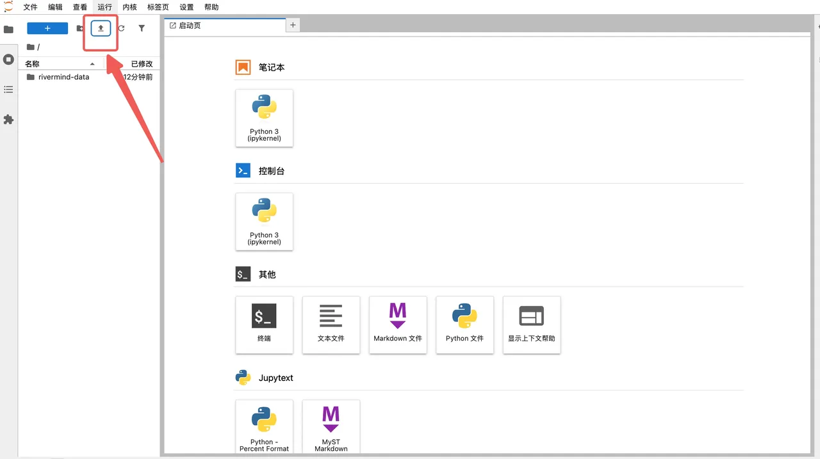Open a MyST Markdown document via Jupytext
Image resolution: width=820 pixels, height=459 pixels.
(331, 426)
